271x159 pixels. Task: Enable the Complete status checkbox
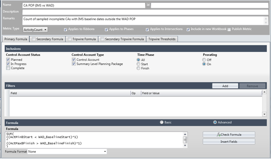[x=8, y=68]
